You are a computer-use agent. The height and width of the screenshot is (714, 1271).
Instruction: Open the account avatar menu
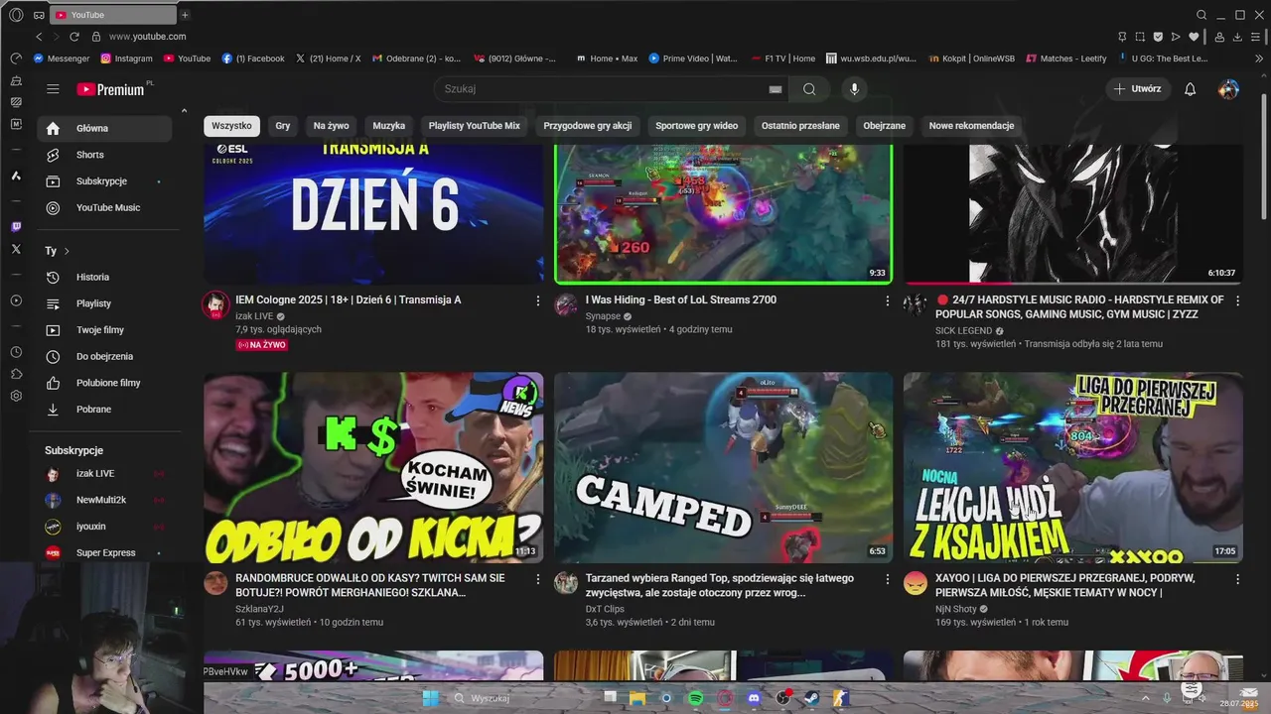pos(1228,89)
